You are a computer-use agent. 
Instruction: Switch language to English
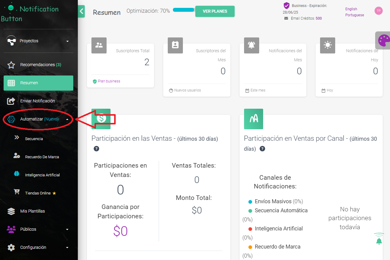point(351,9)
